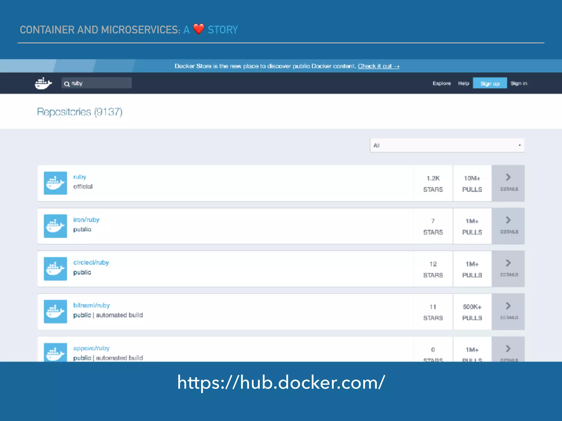Click the hub.docker.com URL caption
This screenshot has width=562, height=421.
(281, 382)
